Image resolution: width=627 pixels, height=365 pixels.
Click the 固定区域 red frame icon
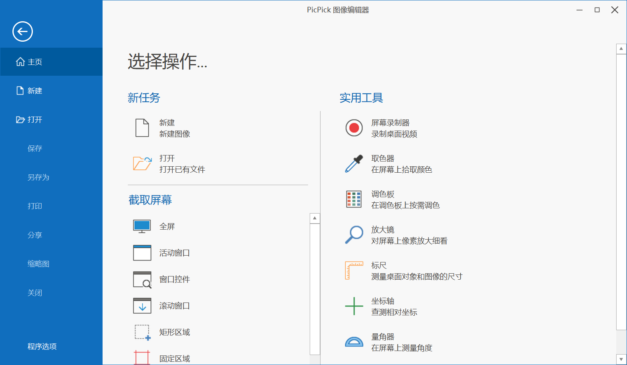point(142,357)
